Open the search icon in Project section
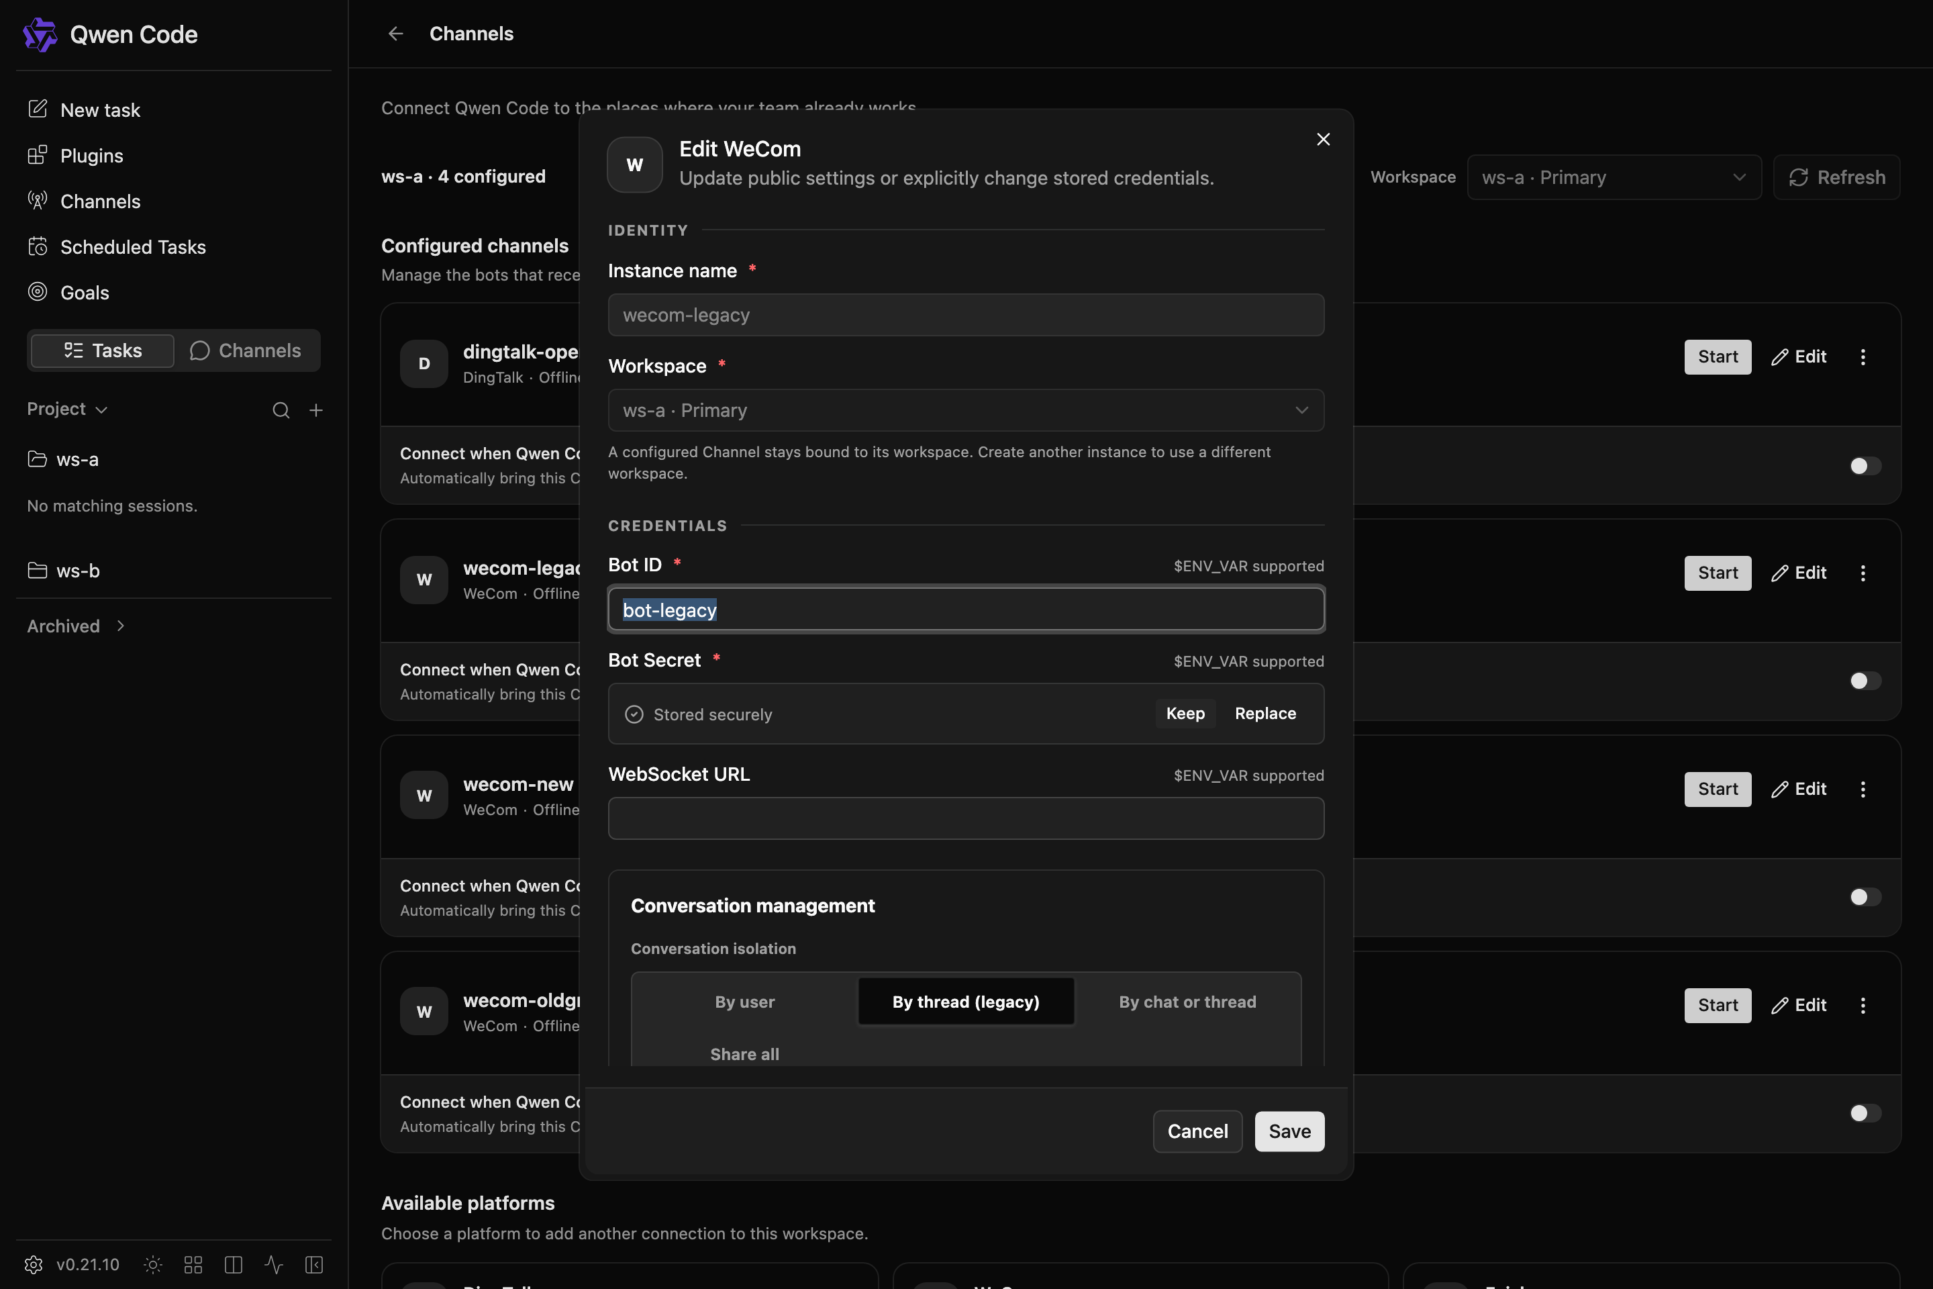The height and width of the screenshot is (1289, 1933). point(281,410)
